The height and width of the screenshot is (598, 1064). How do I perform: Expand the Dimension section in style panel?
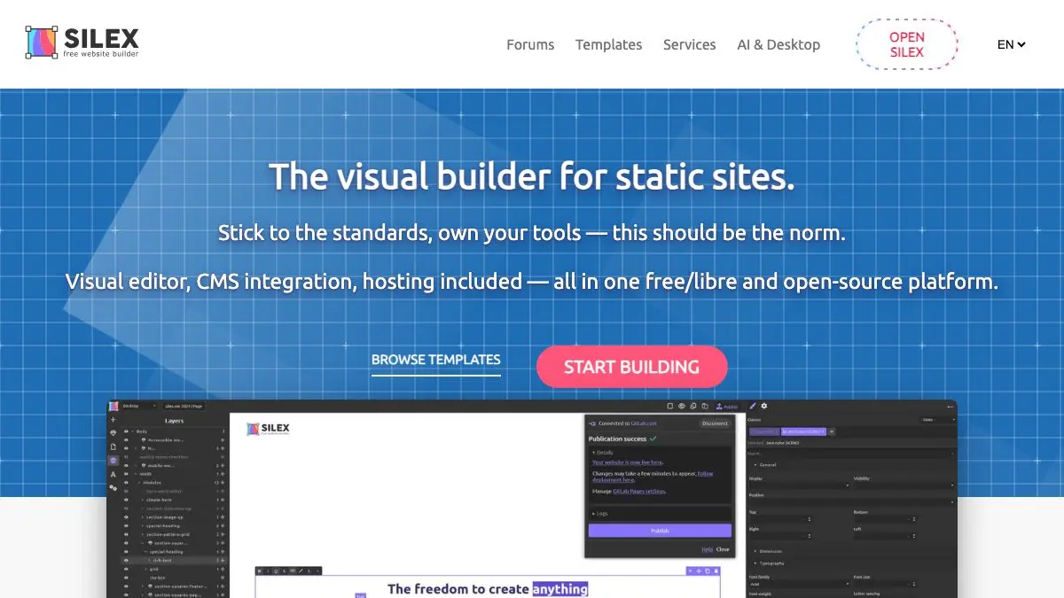pos(770,551)
